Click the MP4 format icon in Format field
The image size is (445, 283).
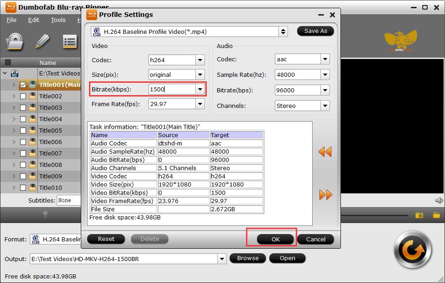coord(36,239)
